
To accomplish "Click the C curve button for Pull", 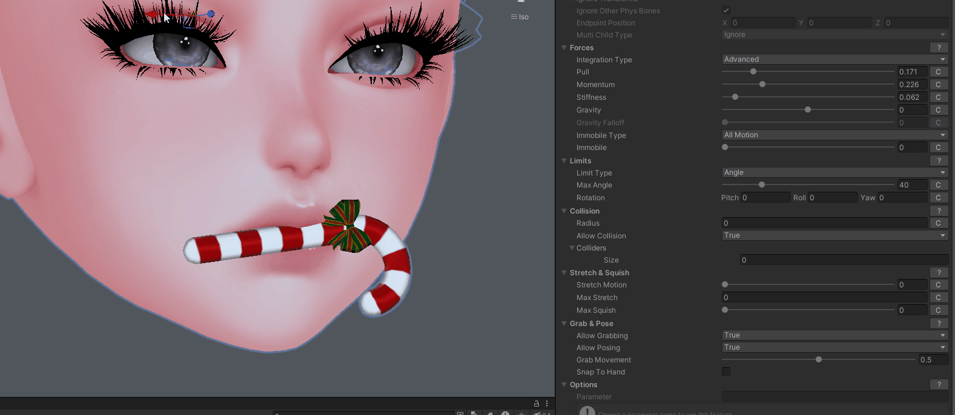I will coord(938,72).
